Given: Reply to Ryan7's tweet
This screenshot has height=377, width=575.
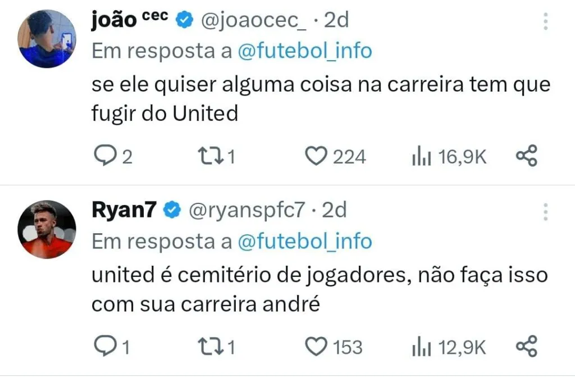Looking at the screenshot, I should point(104,347).
